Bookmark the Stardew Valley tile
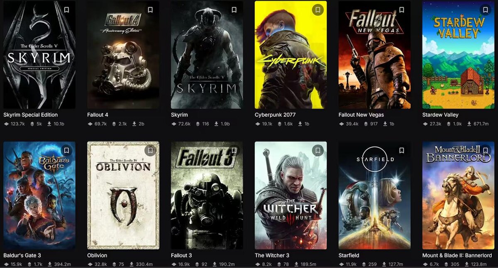This screenshot has width=498, height=268. 486,10
